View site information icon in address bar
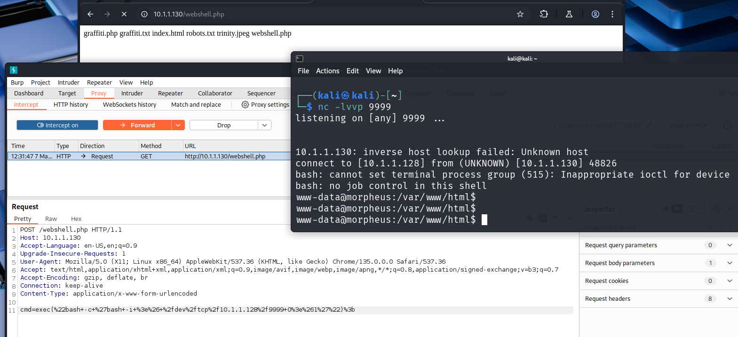Screen dimensions: 738x337 144,14
